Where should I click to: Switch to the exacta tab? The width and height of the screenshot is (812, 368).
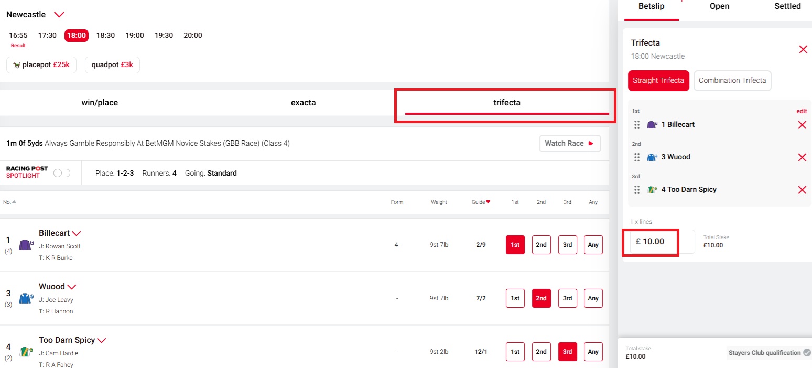(x=303, y=103)
